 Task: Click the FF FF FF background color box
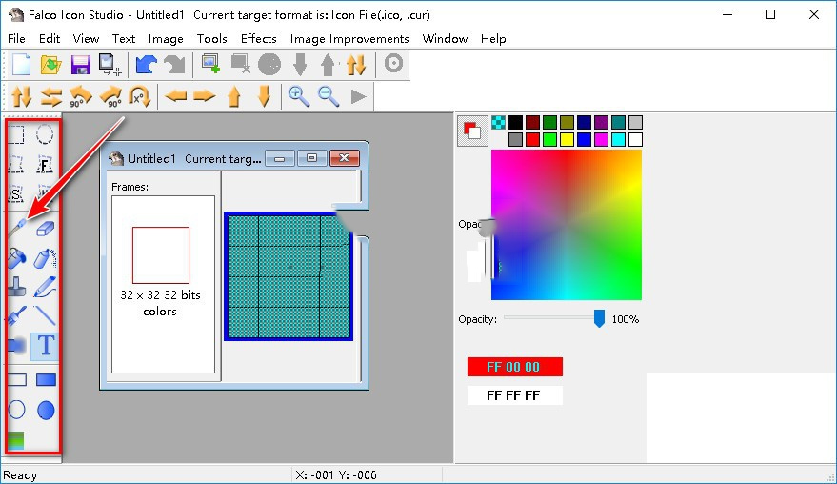coord(514,395)
